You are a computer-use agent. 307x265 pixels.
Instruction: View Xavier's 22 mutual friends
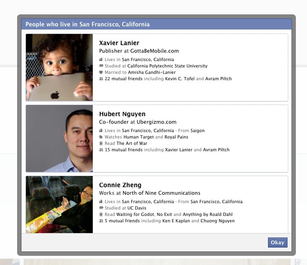[x=123, y=79]
